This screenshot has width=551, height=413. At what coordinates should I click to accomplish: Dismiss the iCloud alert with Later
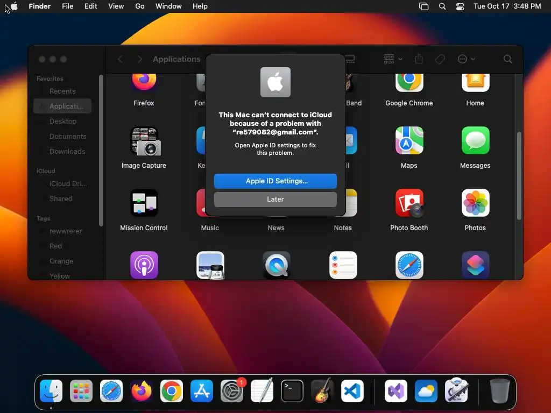click(275, 199)
